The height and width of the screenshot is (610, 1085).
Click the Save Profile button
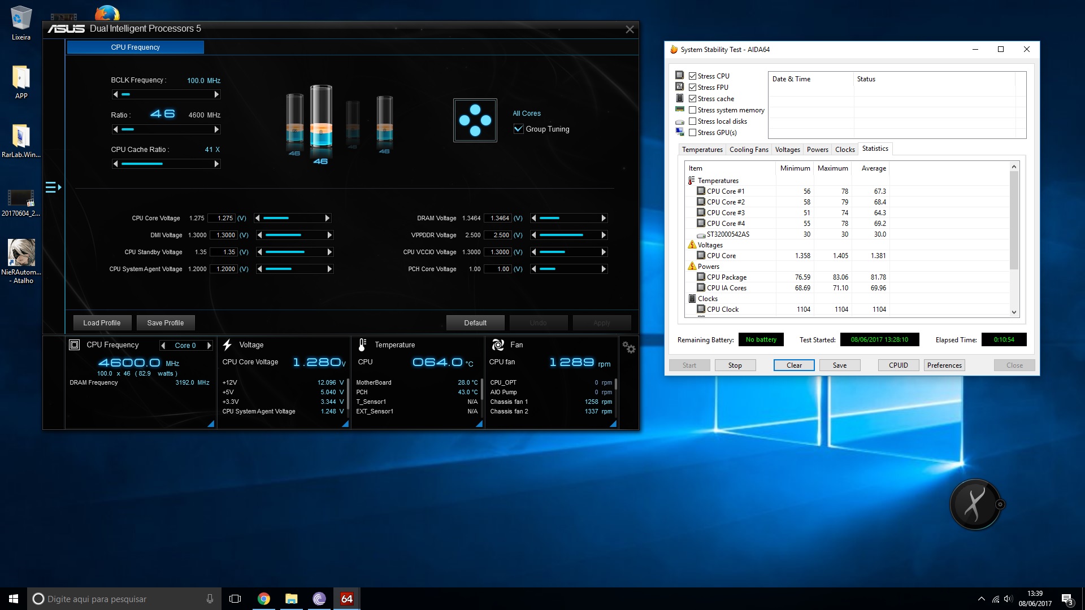coord(166,323)
